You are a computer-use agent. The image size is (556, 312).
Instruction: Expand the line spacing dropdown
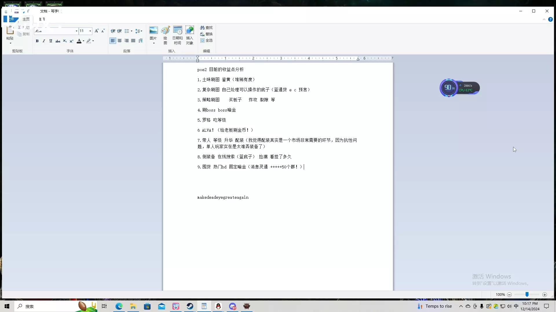(141, 31)
